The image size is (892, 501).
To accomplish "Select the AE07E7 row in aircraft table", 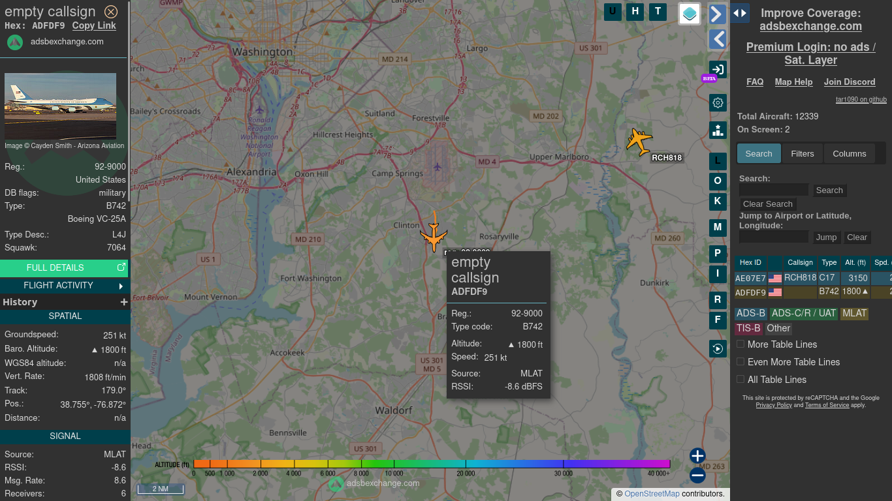I will [813, 278].
